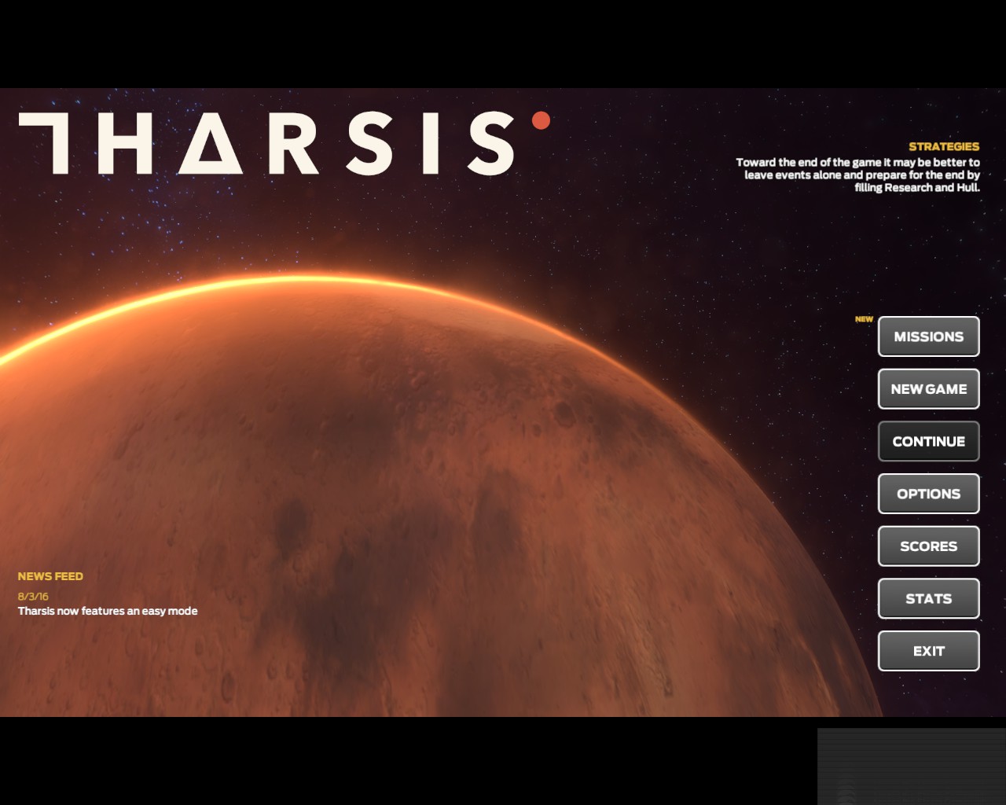Click the STRATEGIES heading
1006x805 pixels.
943,146
